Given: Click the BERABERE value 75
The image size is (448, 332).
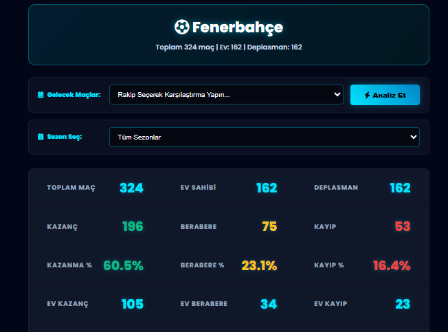Looking at the screenshot, I should pos(269,226).
